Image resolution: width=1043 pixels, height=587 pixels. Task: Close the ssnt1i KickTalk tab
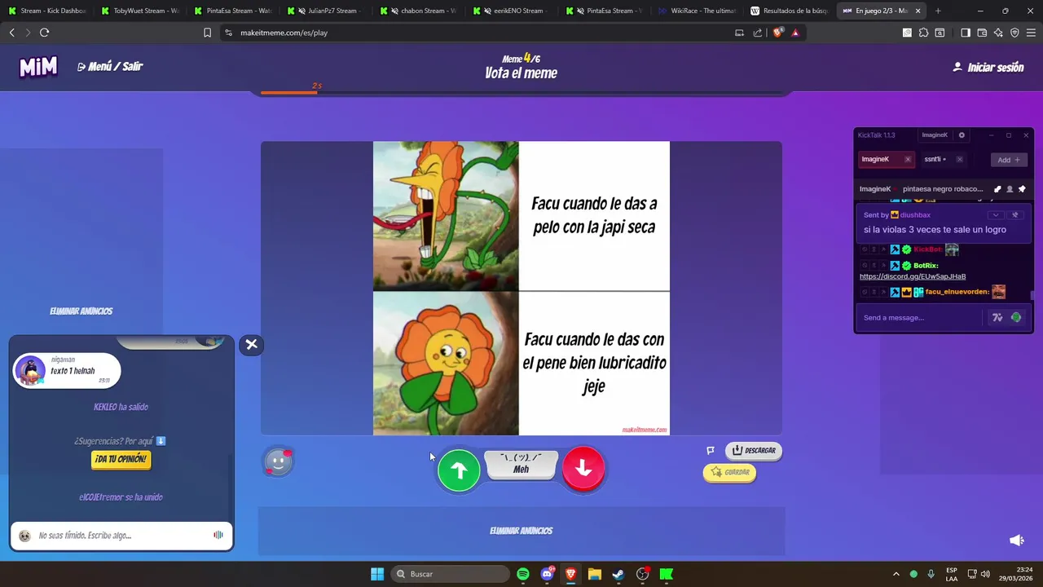coord(959,160)
